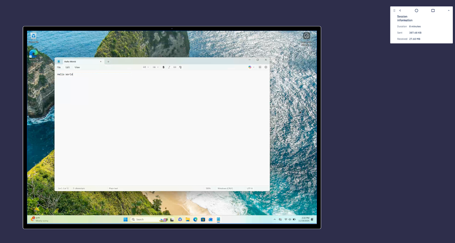
Task: Toggle bold formatting in Notepad toolbar
Action: click(164, 67)
